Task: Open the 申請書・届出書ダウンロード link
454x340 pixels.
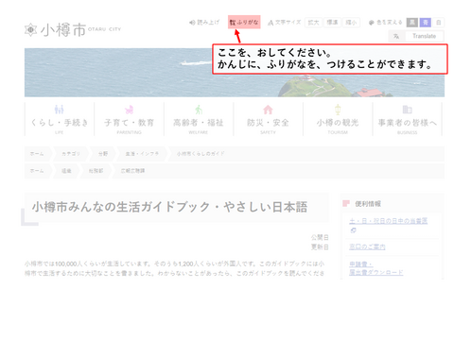Action: point(375,268)
